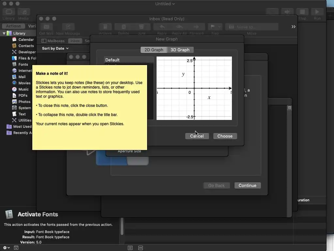Click the New Message compose icon
This screenshot has height=251, width=334.
(x=68, y=27)
